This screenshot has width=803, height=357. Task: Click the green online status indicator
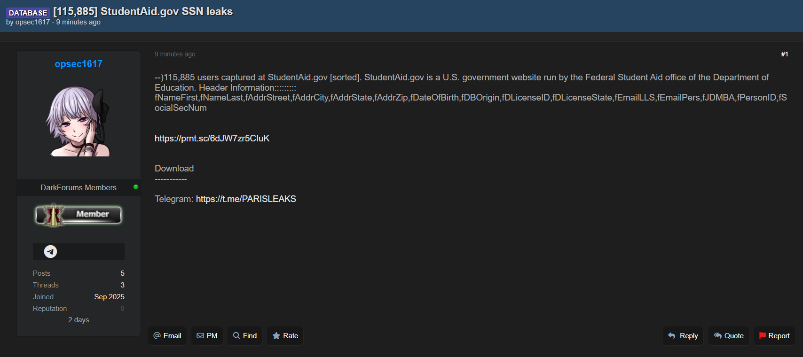[x=136, y=187]
